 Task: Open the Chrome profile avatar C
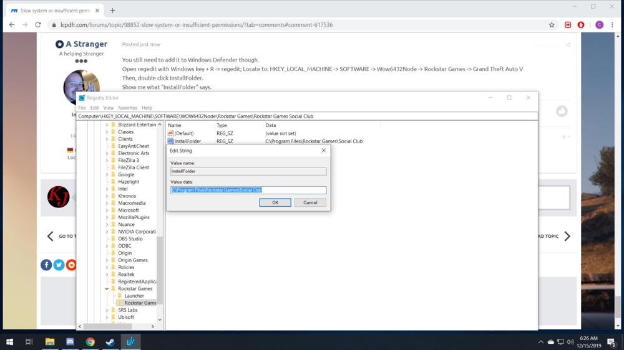(599, 25)
